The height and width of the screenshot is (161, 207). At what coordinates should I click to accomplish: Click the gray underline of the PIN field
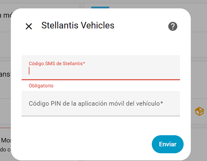click(x=101, y=116)
